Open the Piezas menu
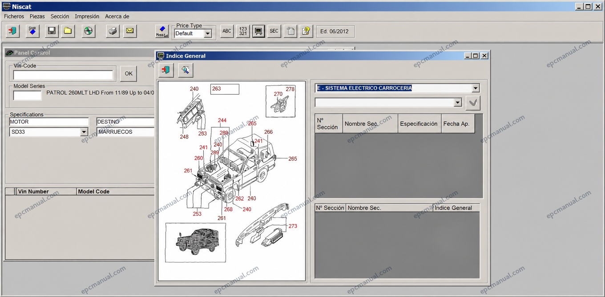The width and height of the screenshot is (605, 297). click(x=37, y=16)
